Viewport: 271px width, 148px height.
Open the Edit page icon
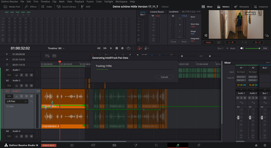(x=114, y=145)
